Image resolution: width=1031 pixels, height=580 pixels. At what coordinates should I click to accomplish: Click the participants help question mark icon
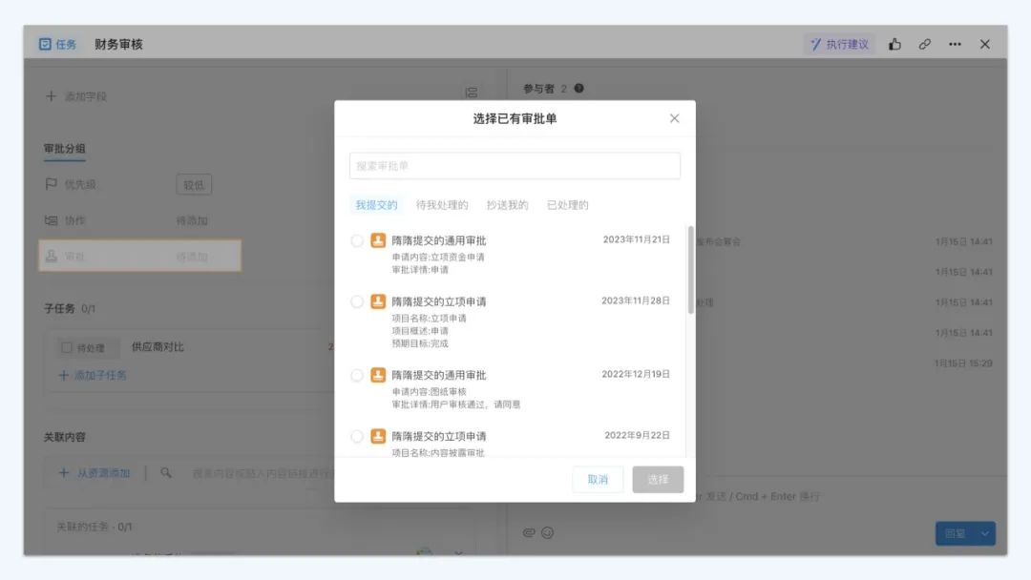pyautogui.click(x=579, y=89)
